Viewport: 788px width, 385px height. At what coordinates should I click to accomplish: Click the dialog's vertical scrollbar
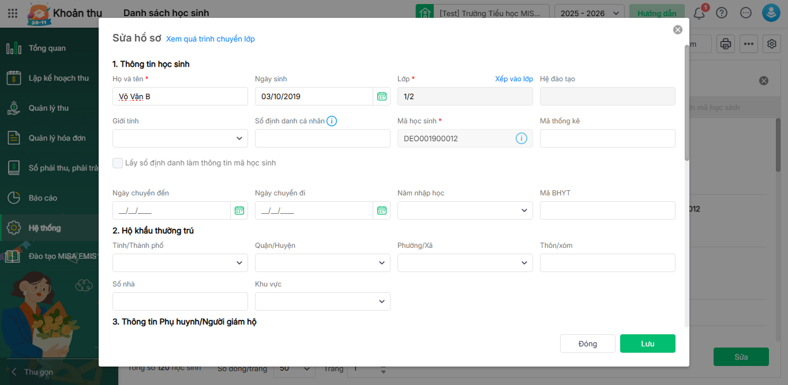pyautogui.click(x=686, y=104)
